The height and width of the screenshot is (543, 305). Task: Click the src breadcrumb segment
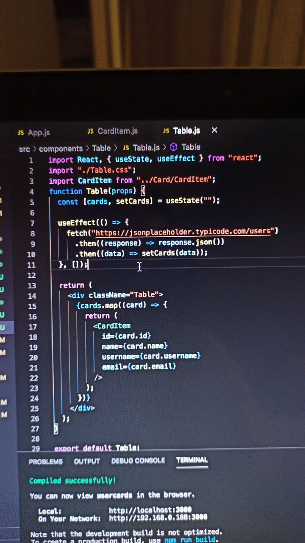pos(24,149)
